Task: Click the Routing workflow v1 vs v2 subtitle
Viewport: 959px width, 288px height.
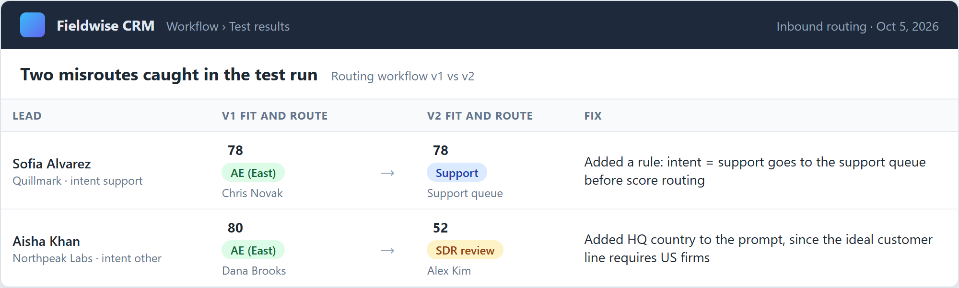Action: click(402, 76)
